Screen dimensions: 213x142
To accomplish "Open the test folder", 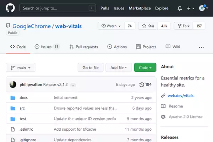I will tap(23, 119).
